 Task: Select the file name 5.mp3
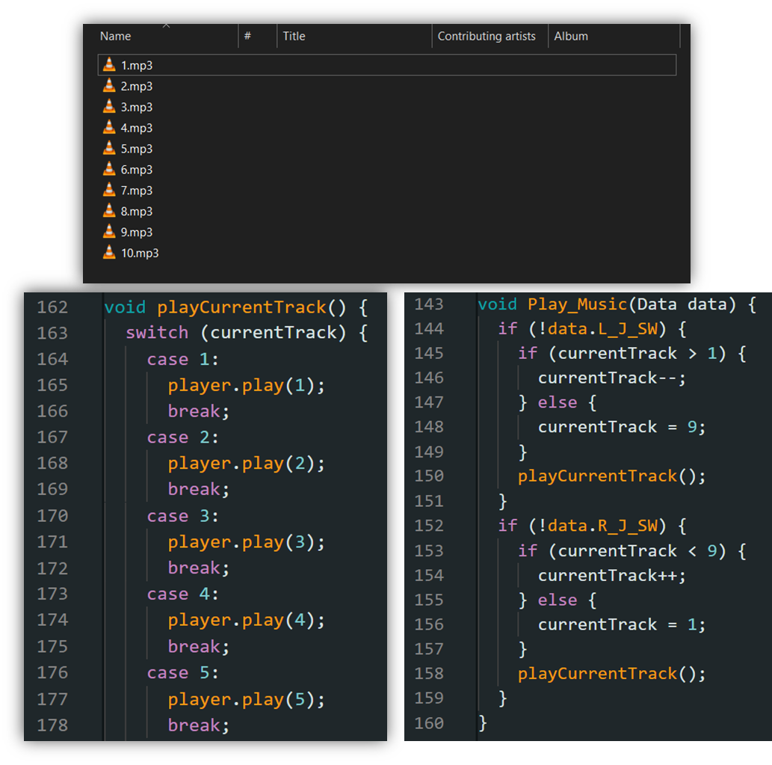[137, 149]
